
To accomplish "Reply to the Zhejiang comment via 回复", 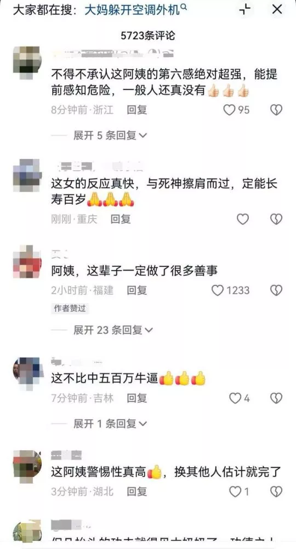I will [136, 110].
